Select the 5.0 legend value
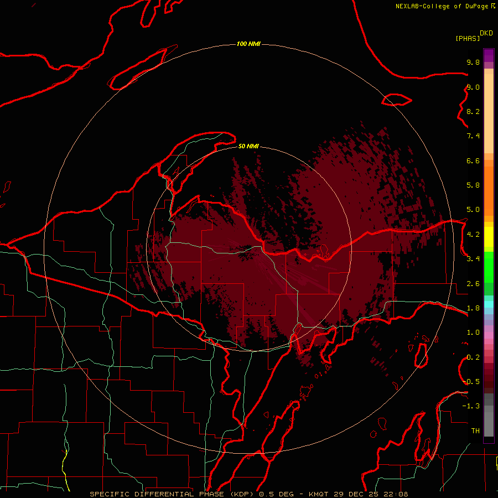Viewport: 498px width, 498px height. point(473,210)
